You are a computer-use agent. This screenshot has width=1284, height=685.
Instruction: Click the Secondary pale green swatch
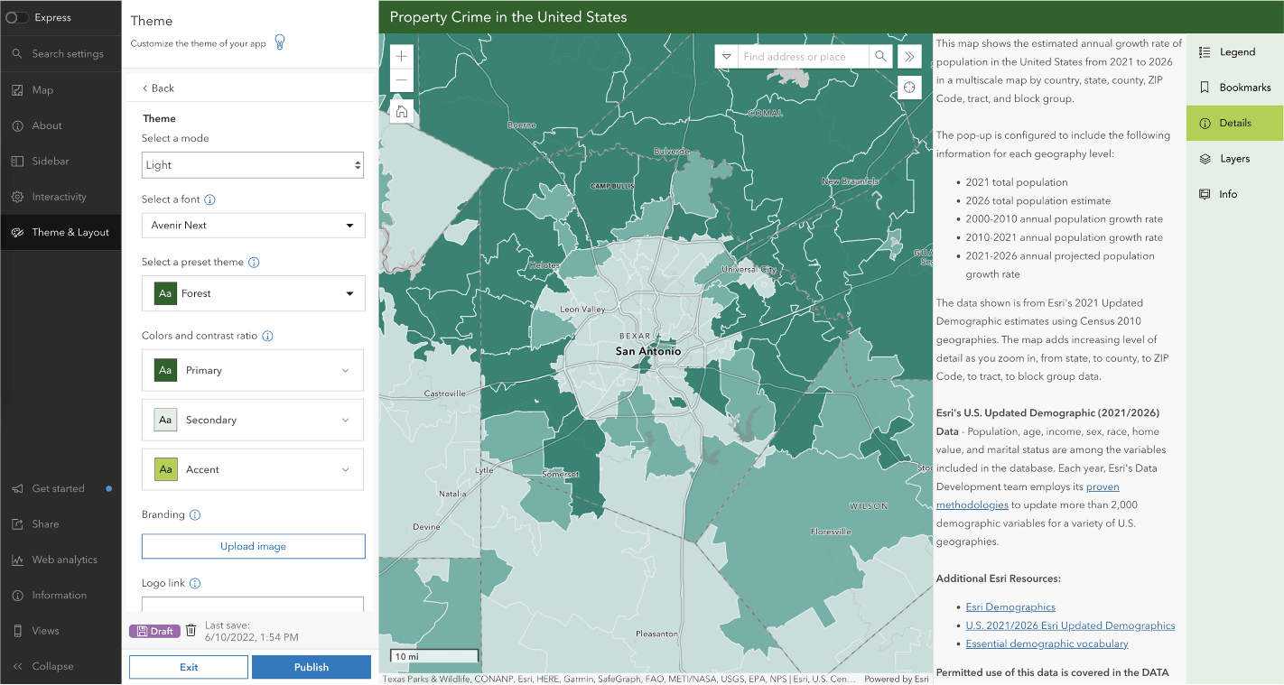point(165,420)
